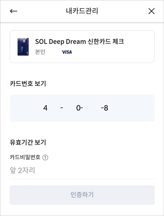164x216 pixels.
Task: Tap the leading 4 in the card number
Action: [x=45, y=108]
